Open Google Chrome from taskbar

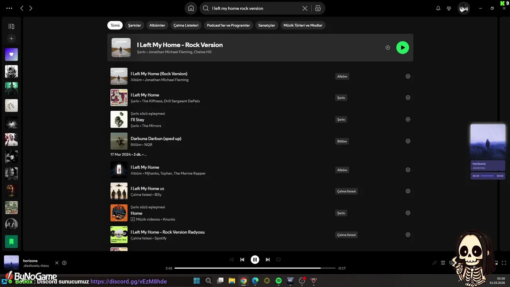pos(243,281)
